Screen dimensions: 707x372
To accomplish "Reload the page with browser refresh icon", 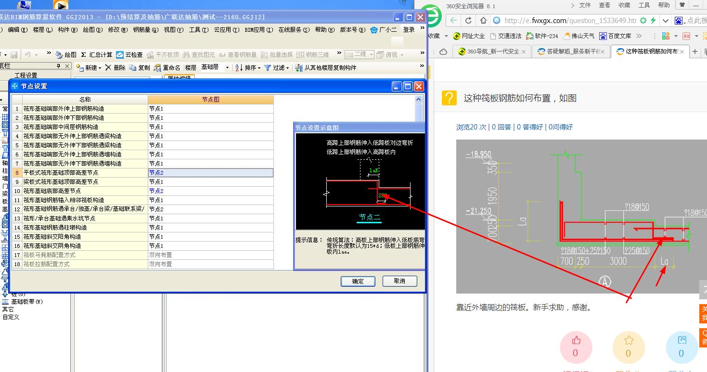I will click(468, 21).
